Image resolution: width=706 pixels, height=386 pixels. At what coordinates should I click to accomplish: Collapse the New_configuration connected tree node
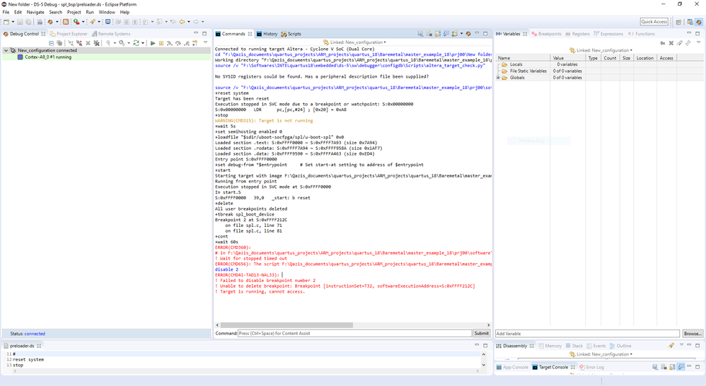click(x=6, y=51)
